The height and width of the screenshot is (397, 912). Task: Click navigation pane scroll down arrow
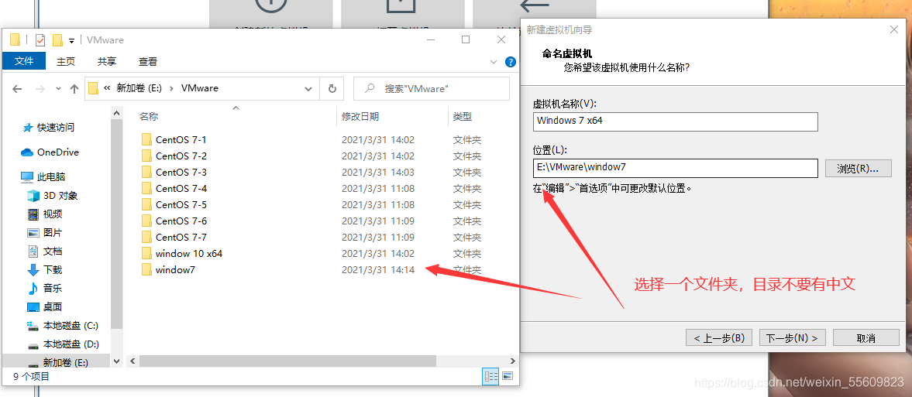[117, 361]
